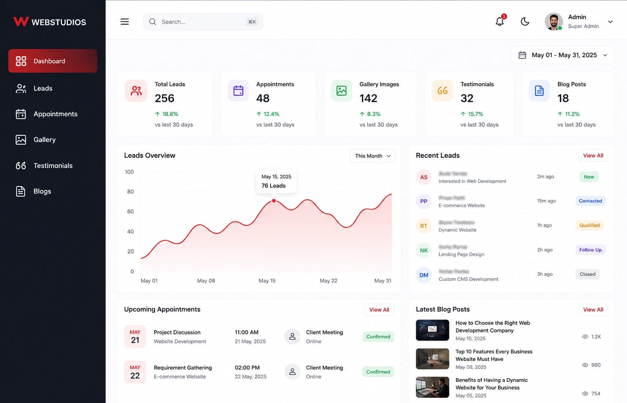Open notifications bell icon

click(x=500, y=22)
